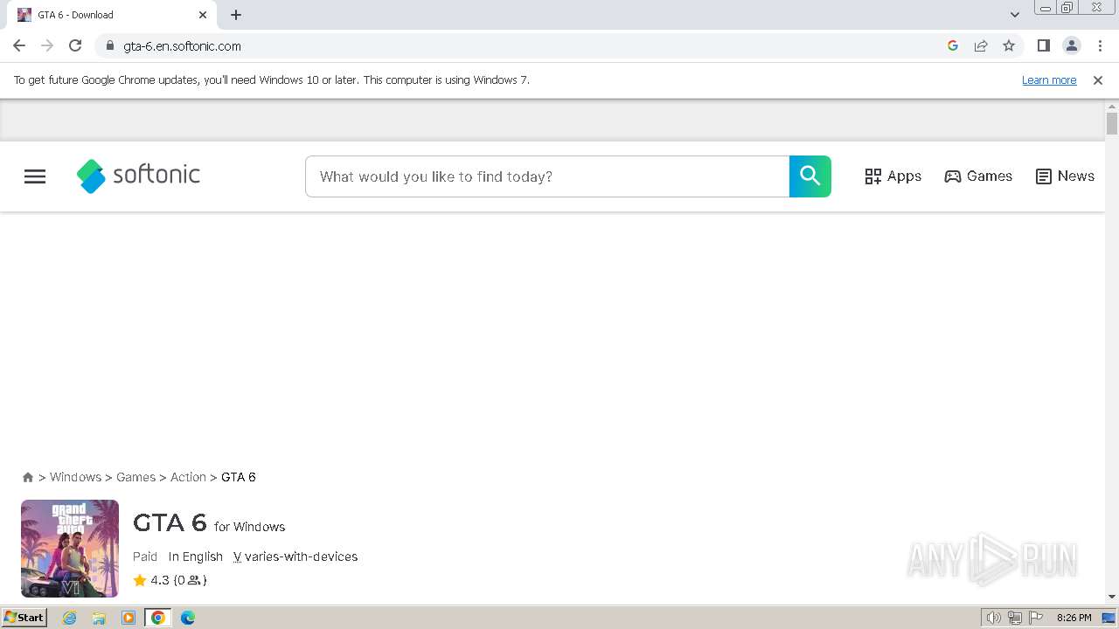Expand the tab search dropdown arrow
Viewport: 1119px width, 629px height.
point(1015,15)
